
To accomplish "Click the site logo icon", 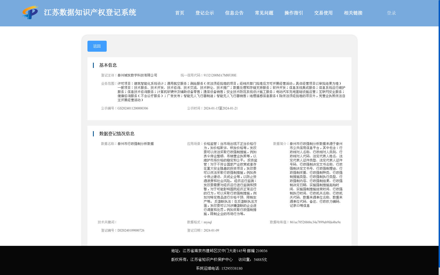I will pyautogui.click(x=30, y=12).
